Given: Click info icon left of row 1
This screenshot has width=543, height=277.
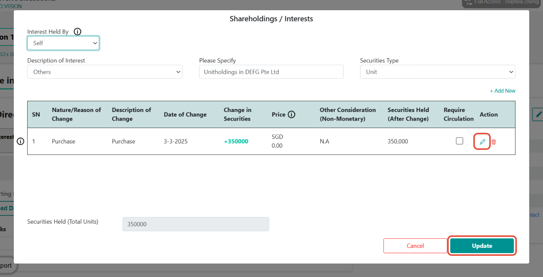Looking at the screenshot, I should click(x=21, y=142).
